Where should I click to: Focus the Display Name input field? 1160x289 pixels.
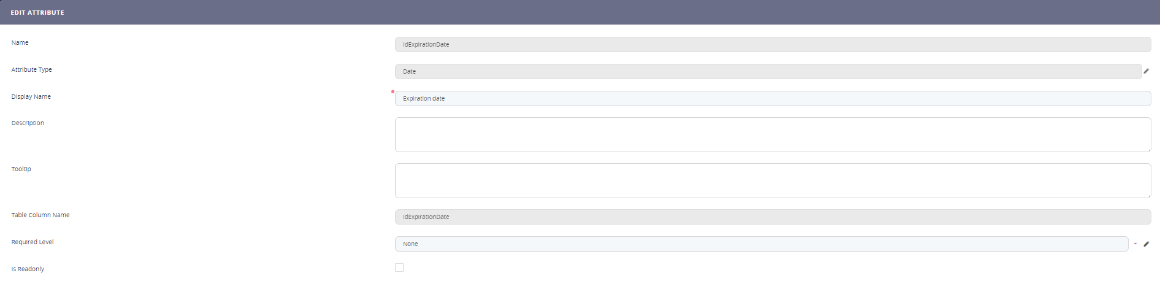[x=772, y=99]
